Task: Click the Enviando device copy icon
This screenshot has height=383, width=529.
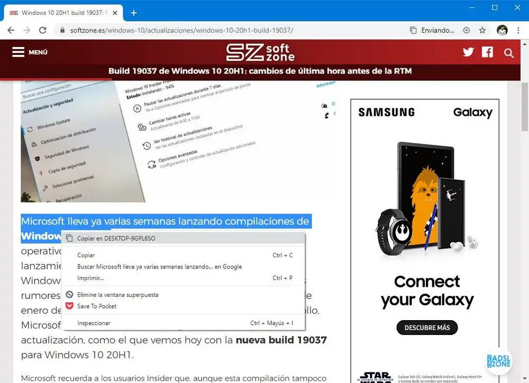Action: [x=413, y=30]
